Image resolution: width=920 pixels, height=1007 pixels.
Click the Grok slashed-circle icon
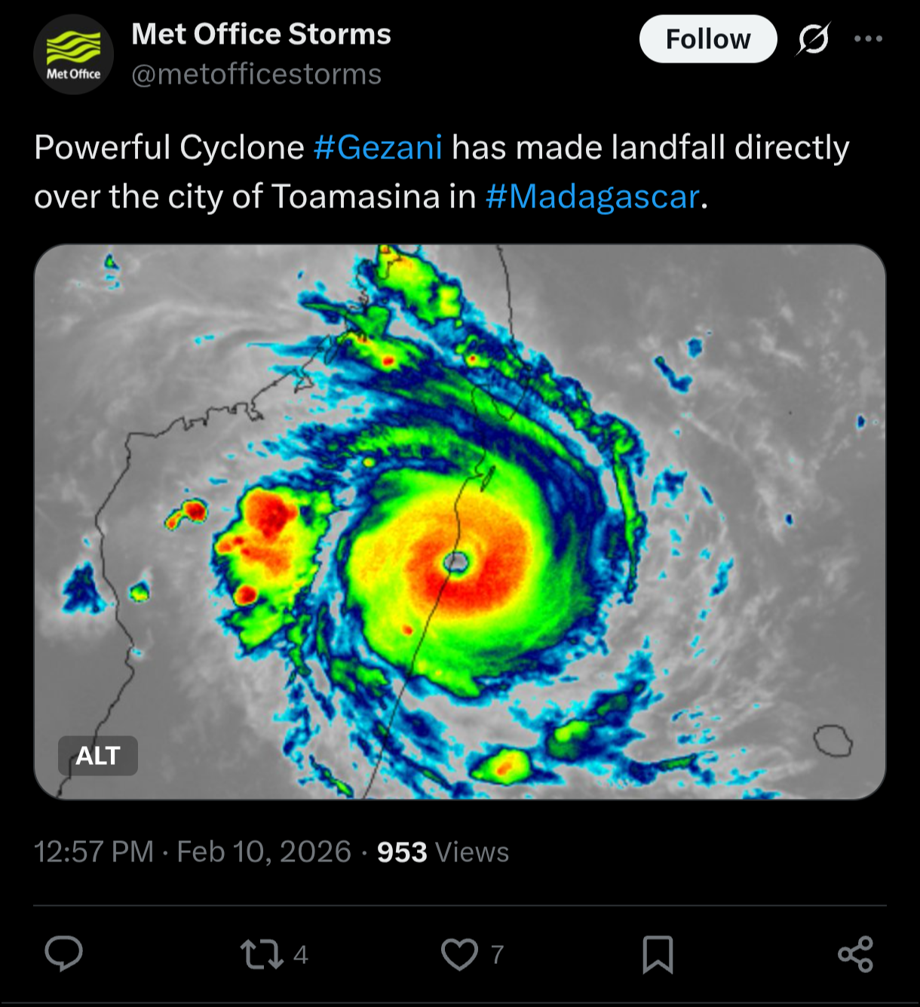coord(813,39)
